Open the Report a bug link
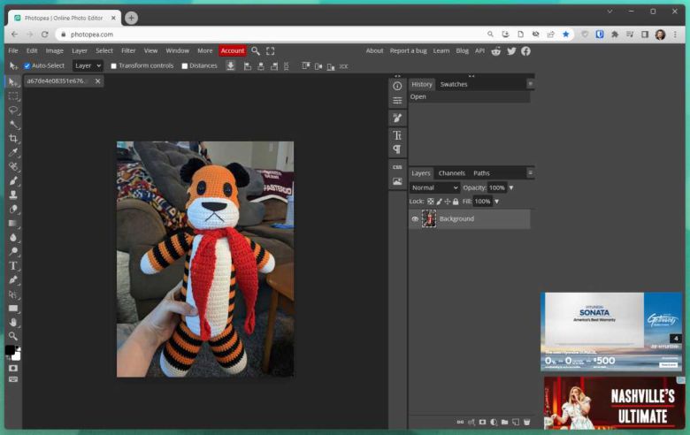The height and width of the screenshot is (435, 690). 408,50
